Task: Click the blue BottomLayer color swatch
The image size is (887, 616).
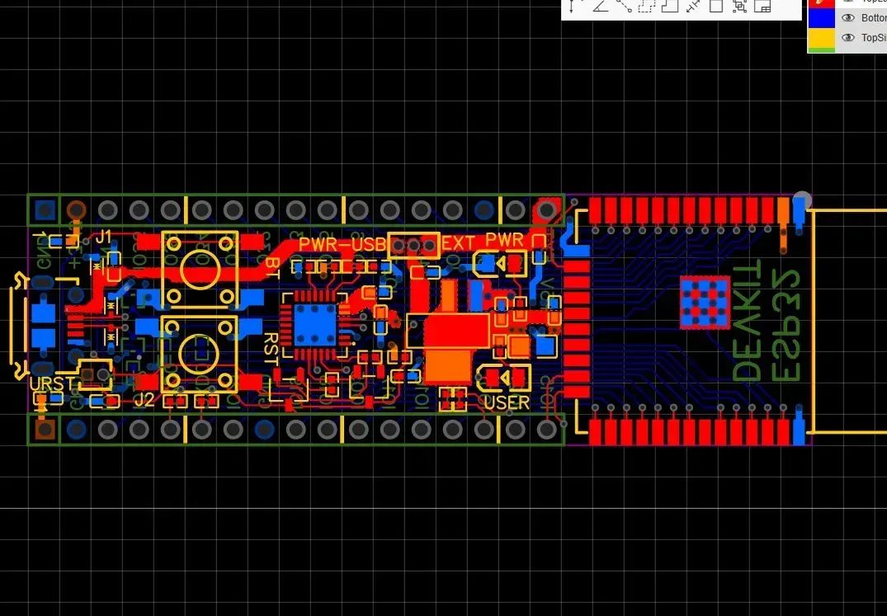Action: pyautogui.click(x=821, y=18)
